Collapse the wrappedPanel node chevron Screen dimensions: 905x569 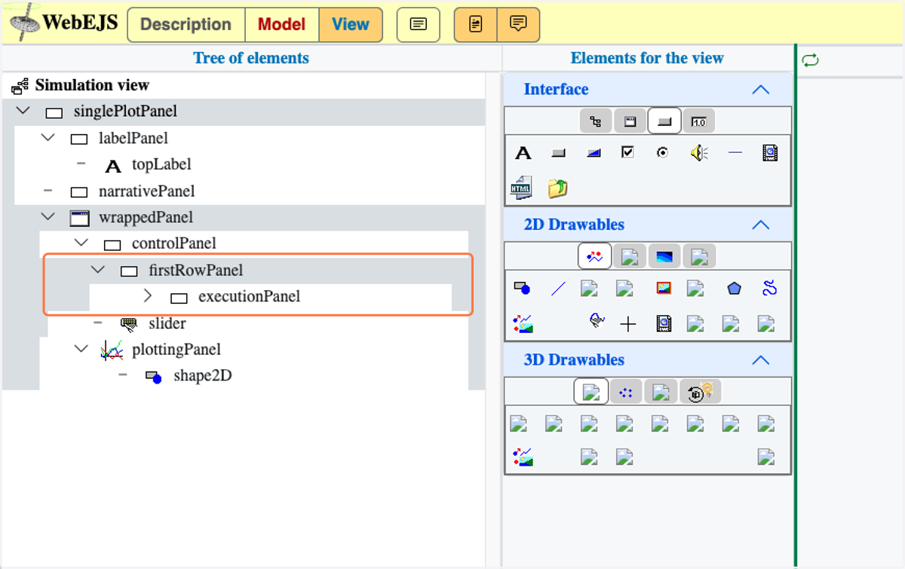coord(48,217)
